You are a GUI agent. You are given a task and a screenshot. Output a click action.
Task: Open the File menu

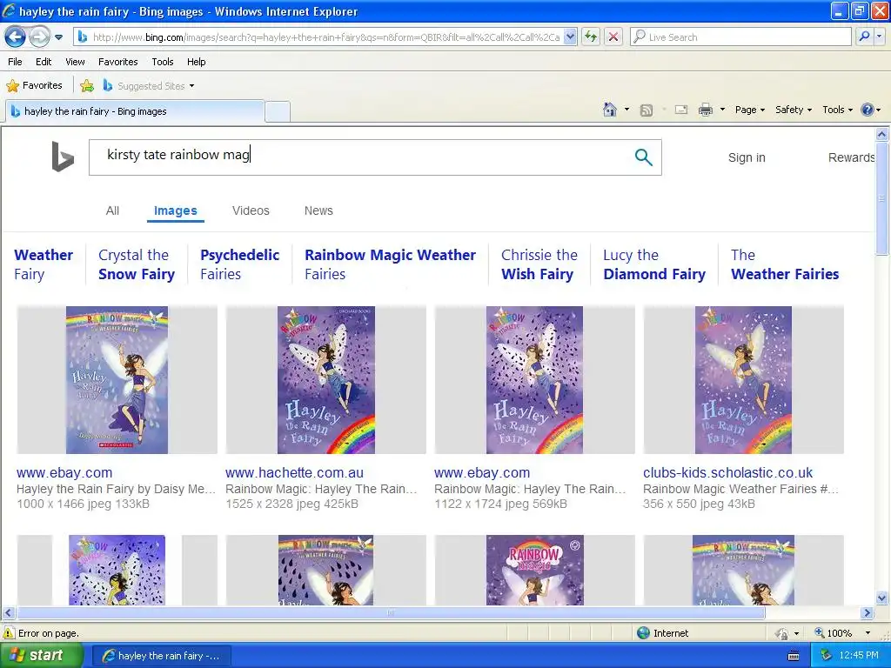point(16,62)
